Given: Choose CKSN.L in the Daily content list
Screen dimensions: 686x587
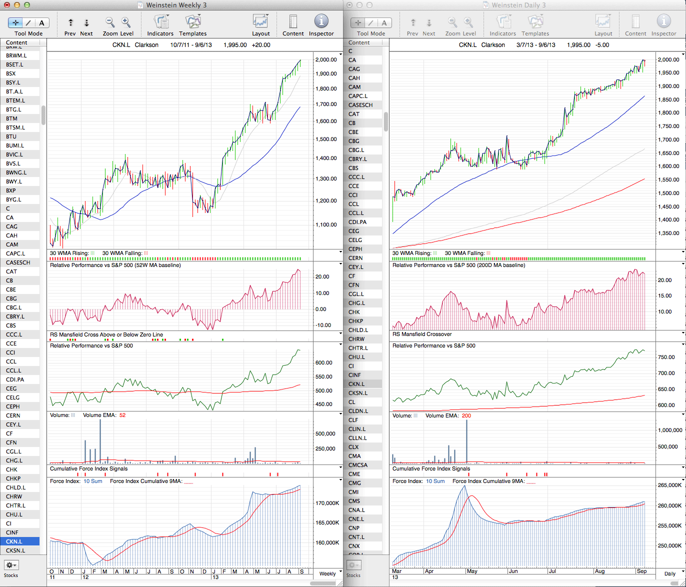Looking at the screenshot, I should tap(358, 393).
